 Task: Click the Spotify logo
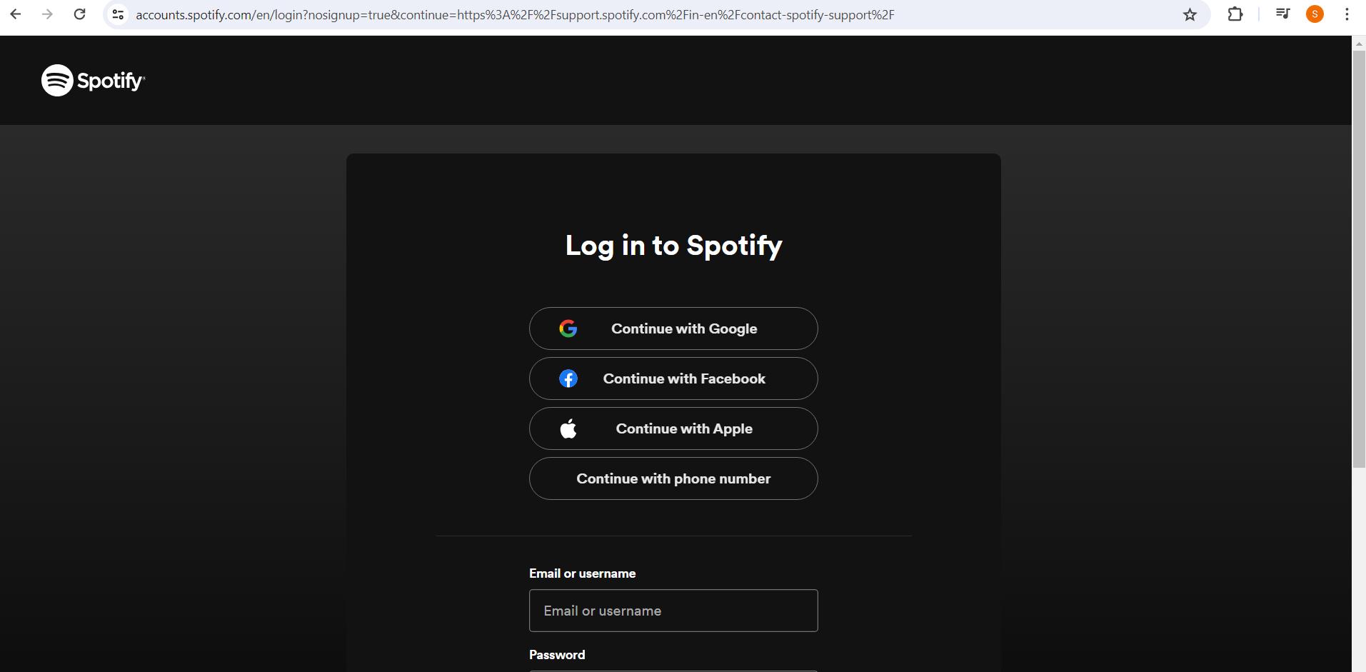92,80
